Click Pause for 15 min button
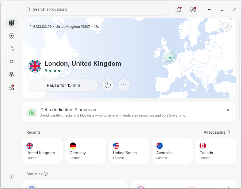242x189 pixels. [63, 85]
